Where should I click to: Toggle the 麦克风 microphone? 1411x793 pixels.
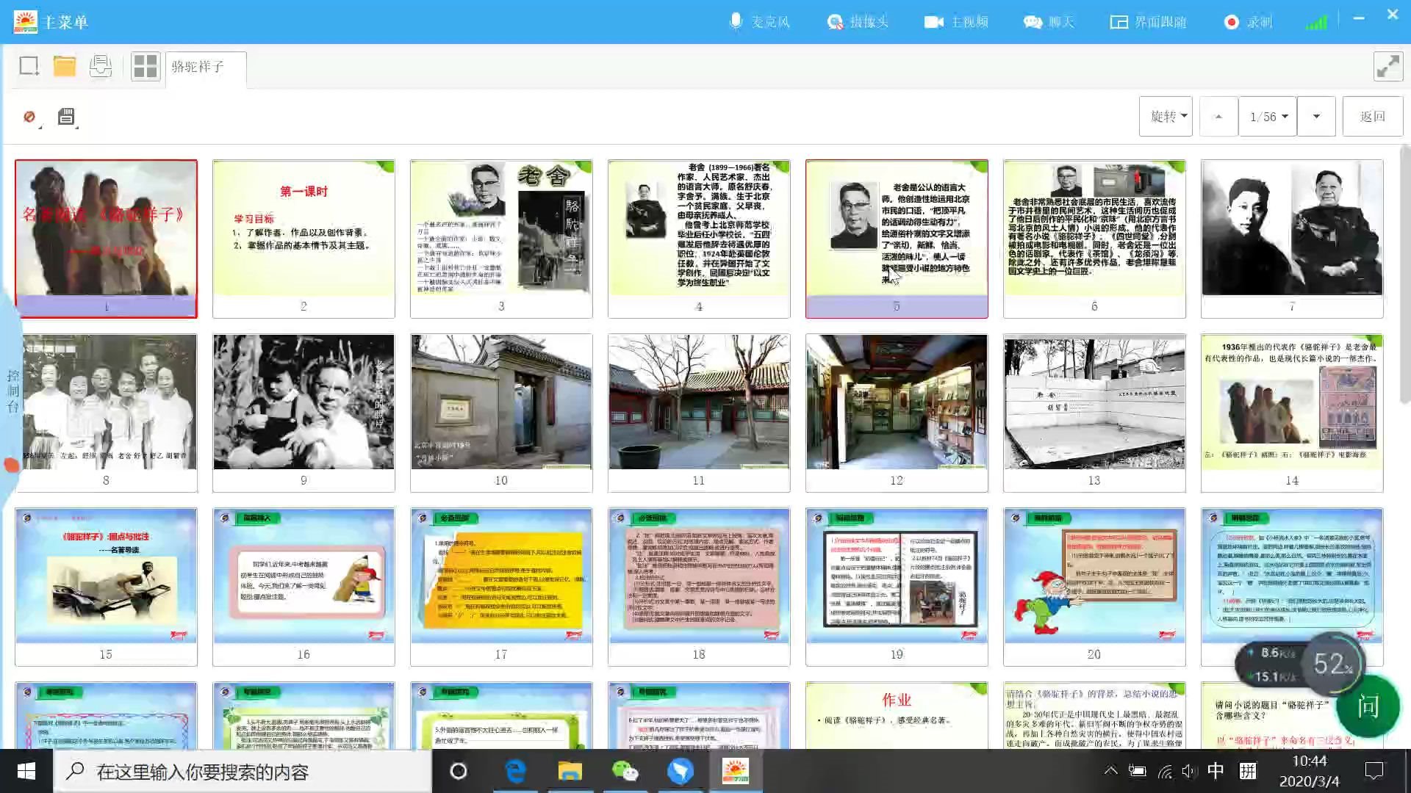coord(759,22)
